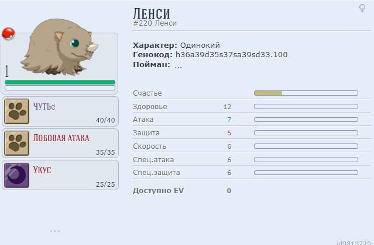Select the Чутьё move name
The height and width of the screenshot is (245, 374).
[x=44, y=107]
